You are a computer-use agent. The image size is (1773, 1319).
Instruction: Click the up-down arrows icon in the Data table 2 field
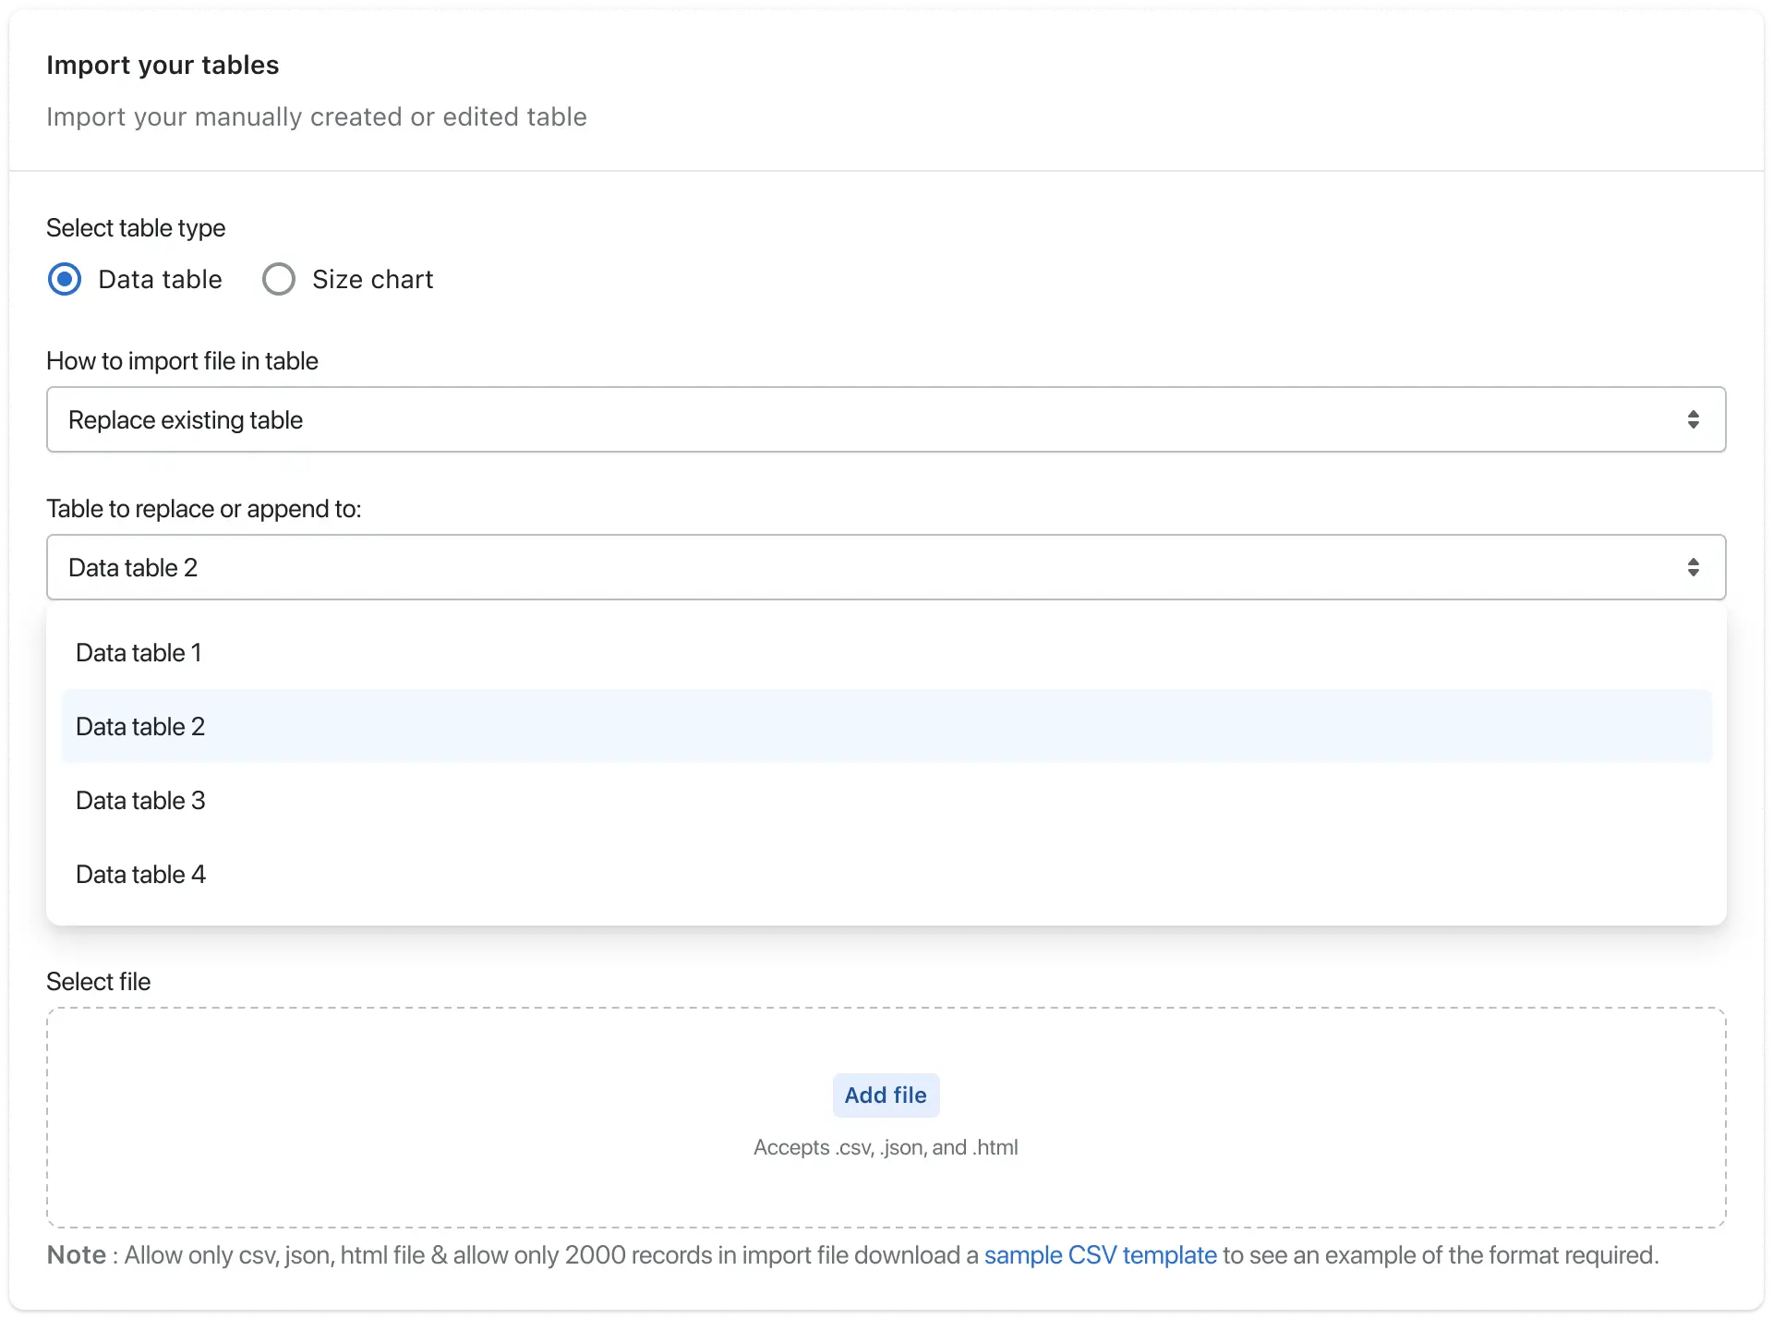[1693, 567]
